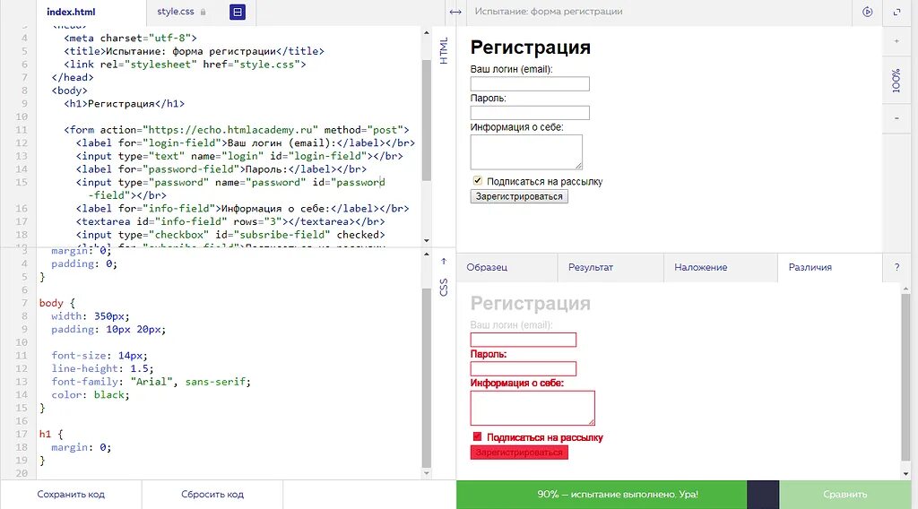918x509 pixels.
Task: Click the horizontal resize arrows icon
Action: [455, 12]
